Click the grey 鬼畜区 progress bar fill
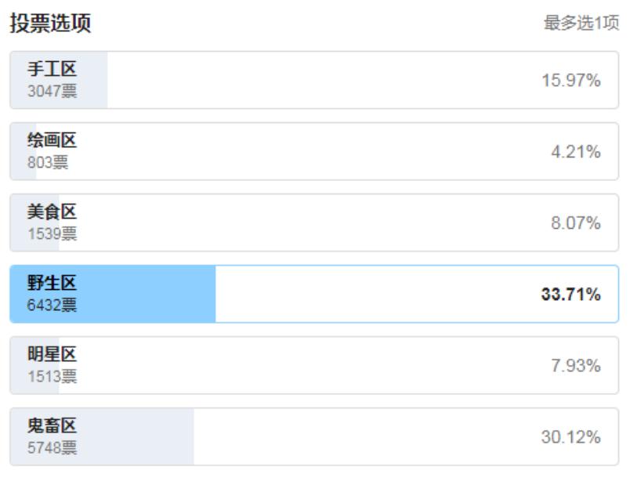Viewport: 637px width, 485px height. (x=141, y=437)
